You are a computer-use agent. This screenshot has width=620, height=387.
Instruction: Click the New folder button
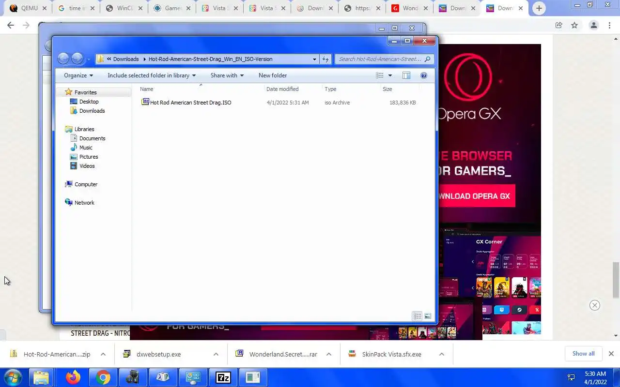coord(273,75)
